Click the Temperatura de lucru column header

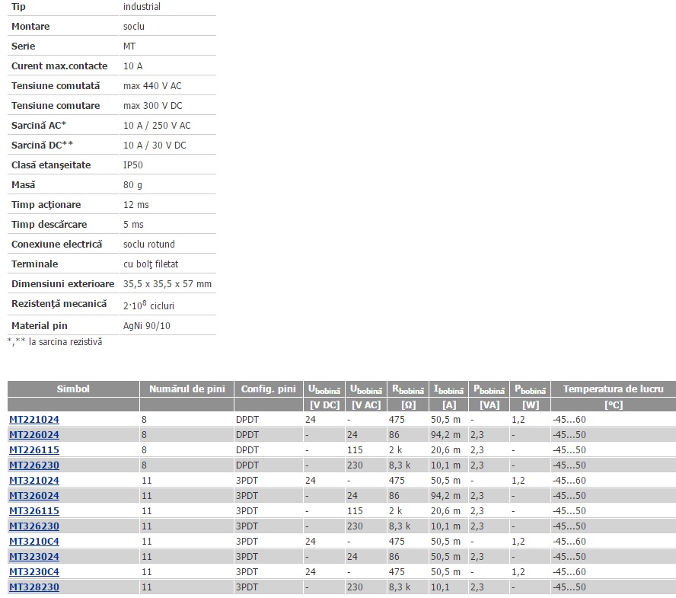(x=613, y=389)
